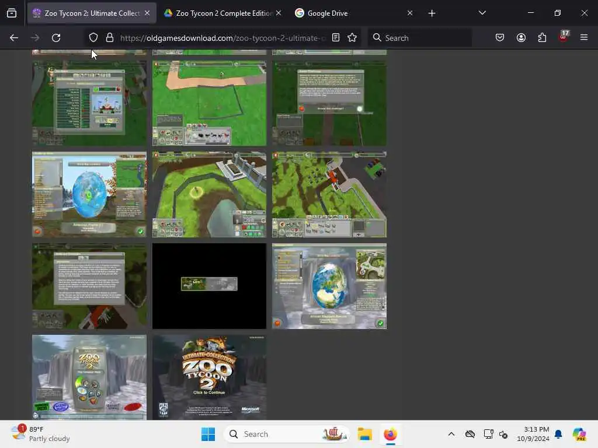Open Firefox from the taskbar
This screenshot has width=598, height=448.
[390, 434]
